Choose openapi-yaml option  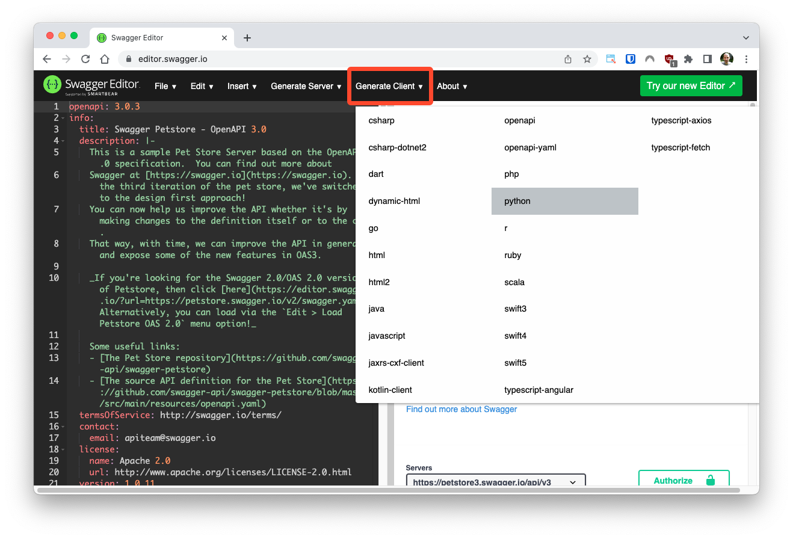click(x=565, y=147)
